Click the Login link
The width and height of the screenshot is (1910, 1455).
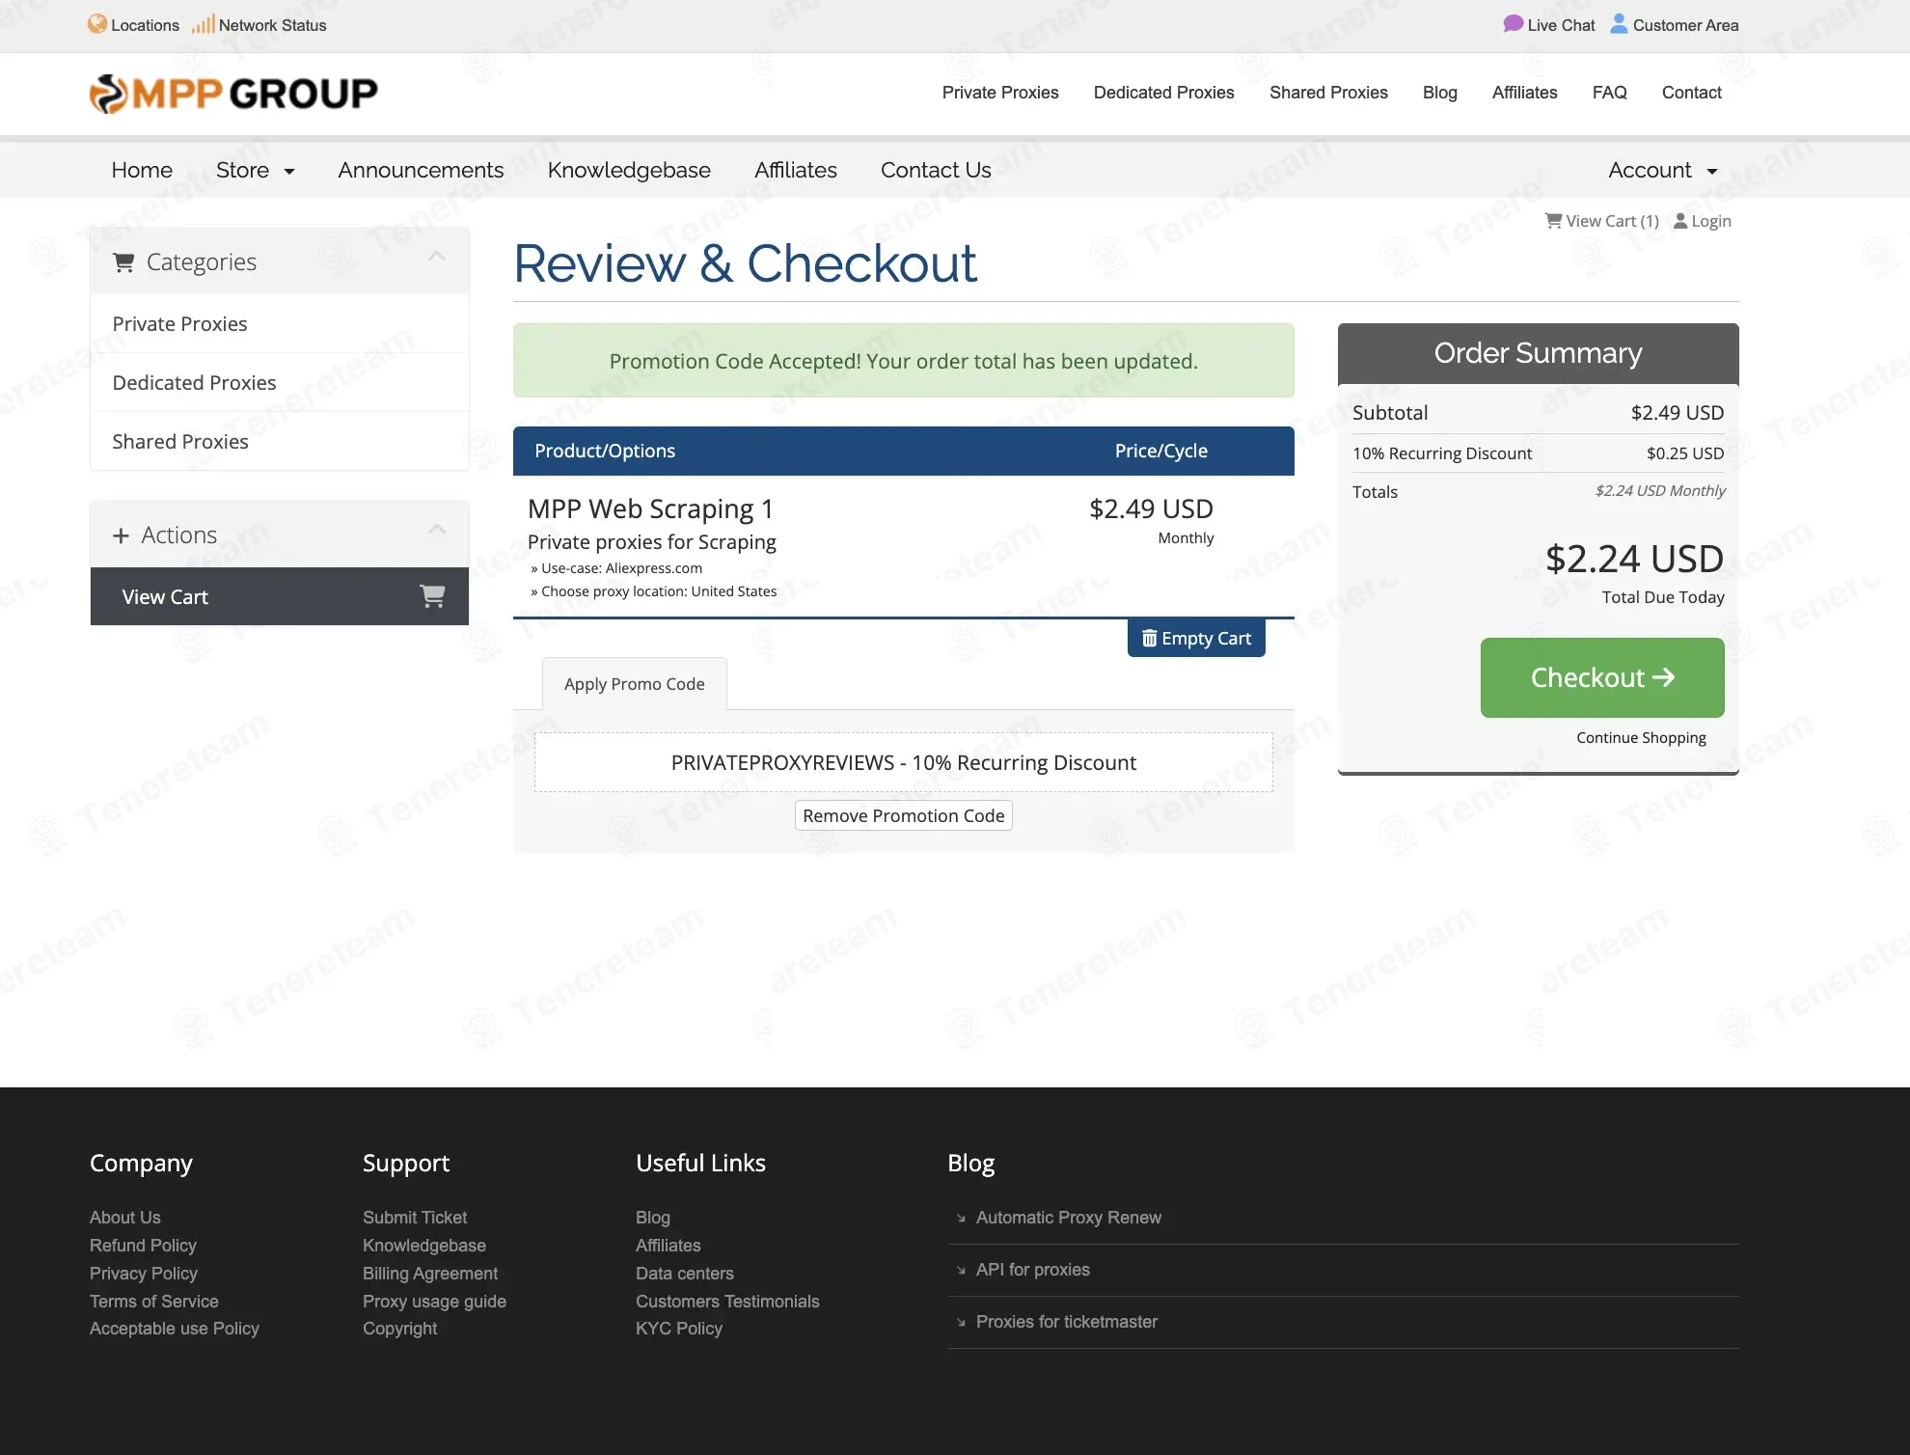click(1703, 221)
